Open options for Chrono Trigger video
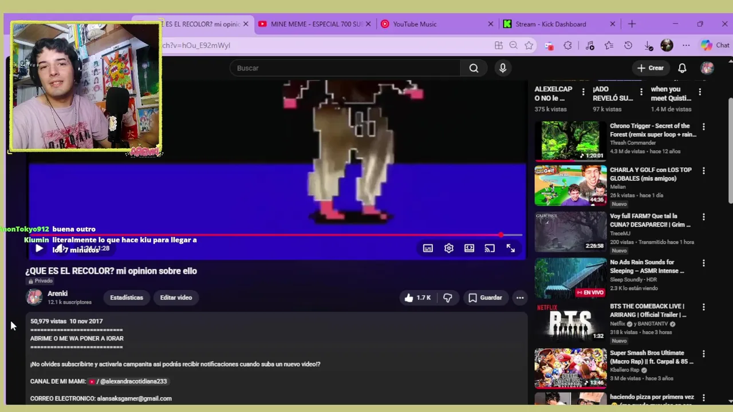This screenshot has height=412, width=733. (x=704, y=127)
